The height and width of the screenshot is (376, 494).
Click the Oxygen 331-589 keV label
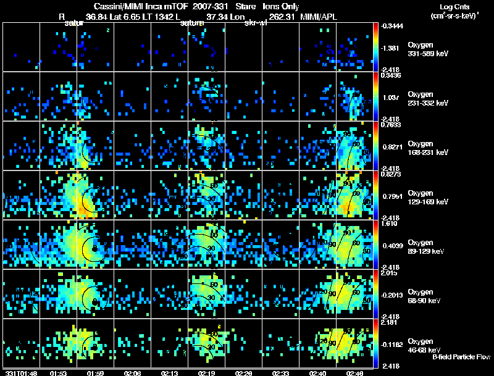pyautogui.click(x=428, y=49)
